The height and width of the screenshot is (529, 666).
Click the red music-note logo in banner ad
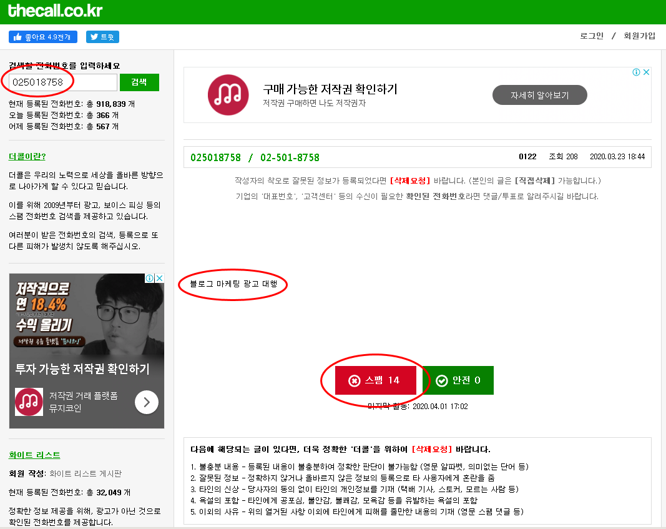[x=228, y=95]
